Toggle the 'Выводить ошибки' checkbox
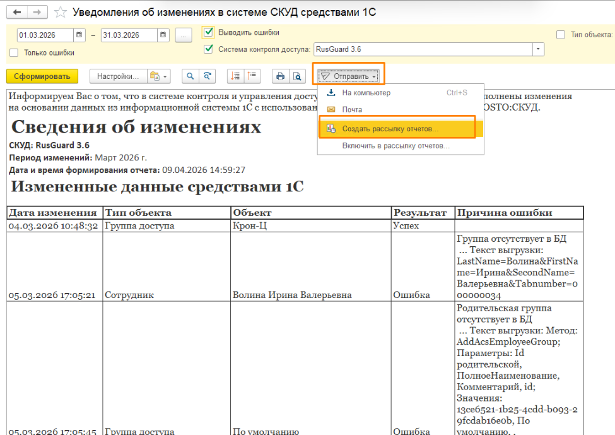The height and width of the screenshot is (435, 615). (x=208, y=32)
